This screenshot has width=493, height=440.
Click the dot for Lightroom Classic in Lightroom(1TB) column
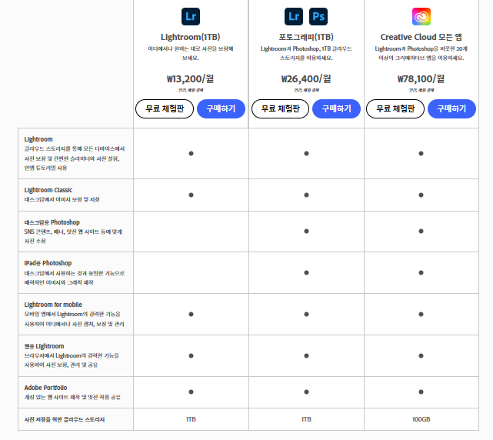191,195
